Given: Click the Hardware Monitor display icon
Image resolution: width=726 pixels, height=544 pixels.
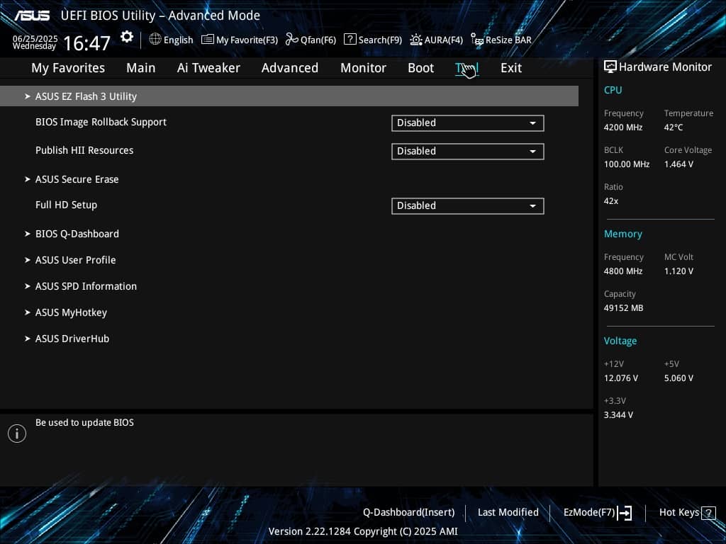Looking at the screenshot, I should click(x=610, y=67).
